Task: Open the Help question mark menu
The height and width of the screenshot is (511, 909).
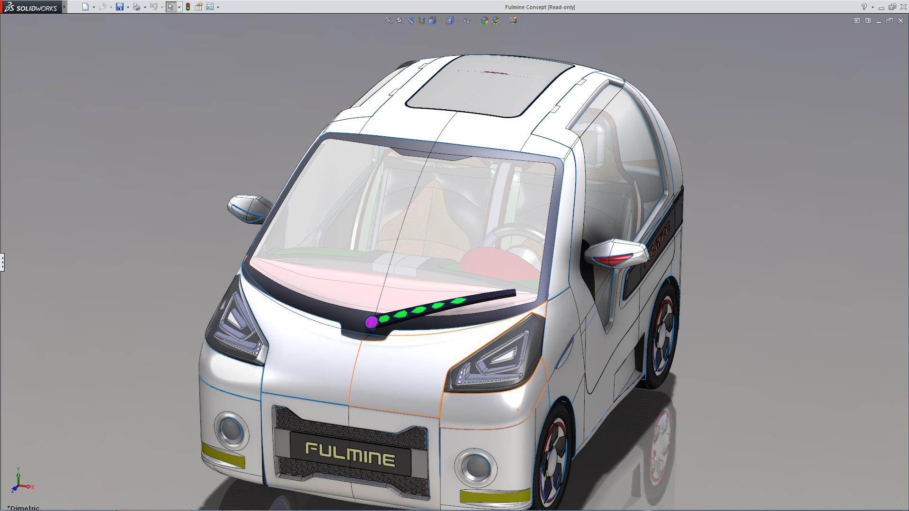Action: tap(864, 7)
